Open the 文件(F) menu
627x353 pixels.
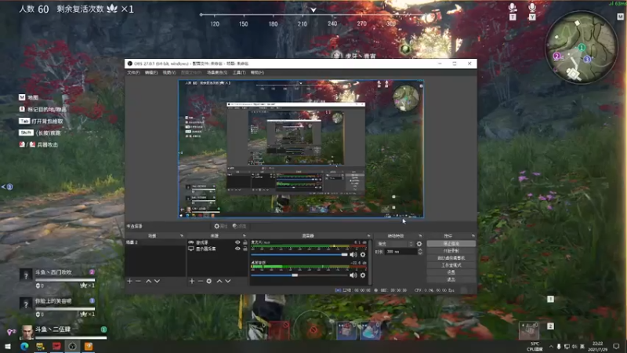(x=133, y=72)
